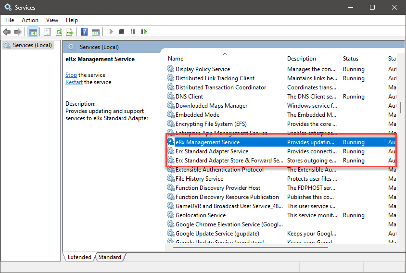Click the Restart the service link
406x273 pixels.
click(74, 82)
